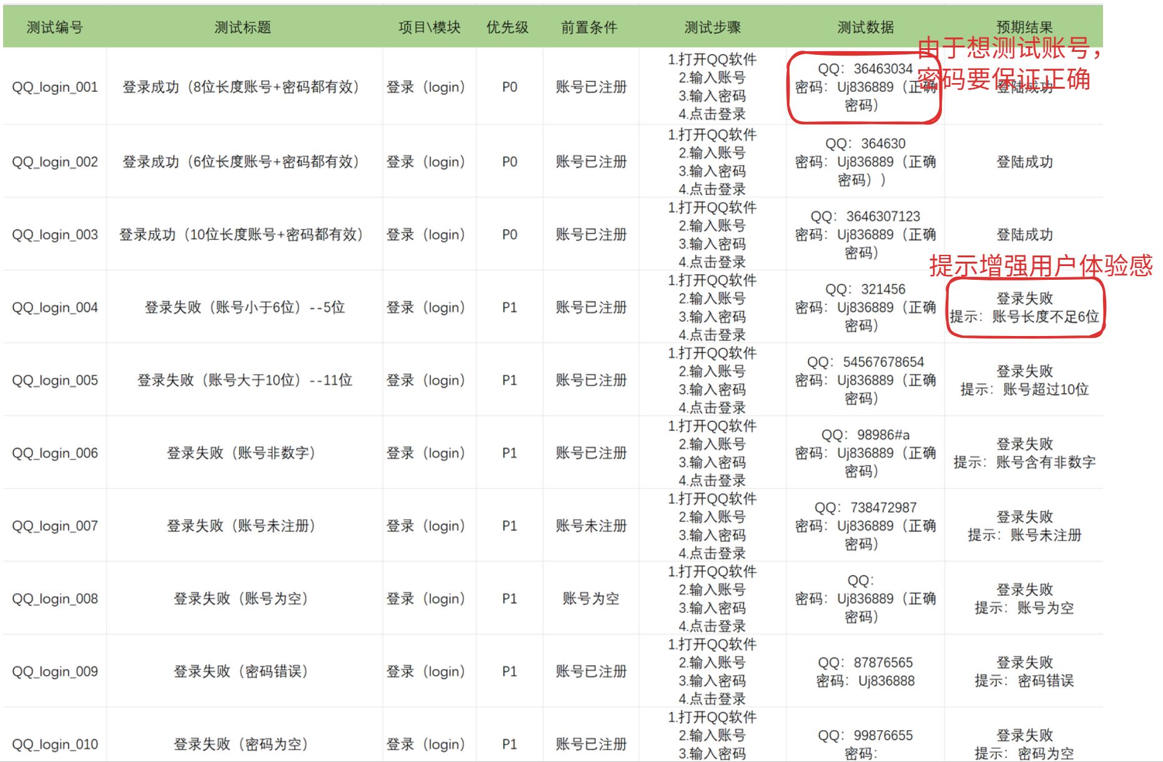Click test data cell with QQ 364630
Screen dimensions: 1163x762
(866, 162)
